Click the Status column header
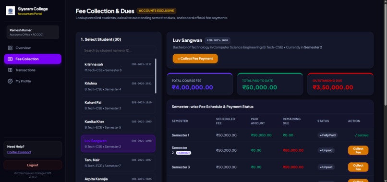The height and width of the screenshot is (182, 387). tap(323, 121)
